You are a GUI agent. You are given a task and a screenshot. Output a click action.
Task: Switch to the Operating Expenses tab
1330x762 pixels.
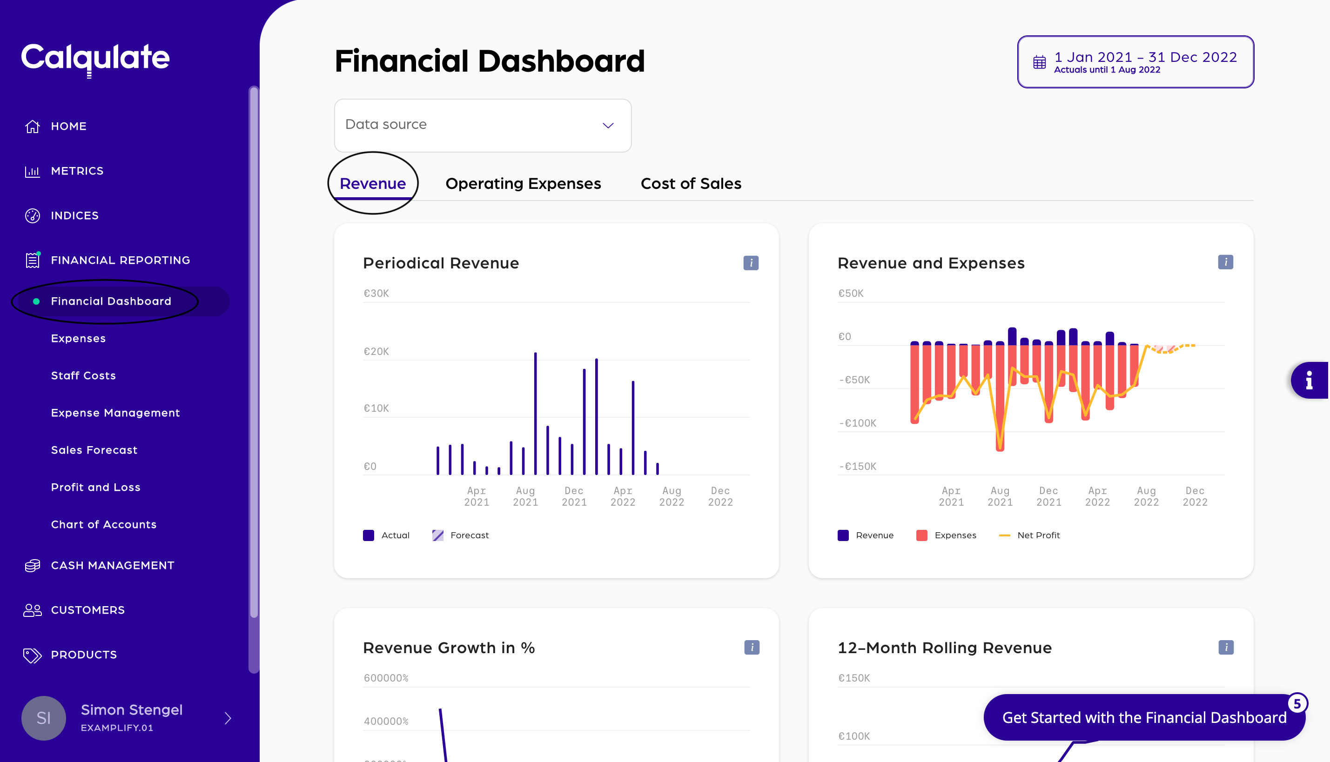[523, 184]
